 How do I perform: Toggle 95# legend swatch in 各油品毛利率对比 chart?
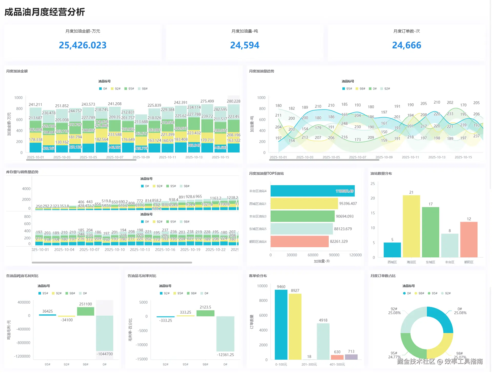click(175, 293)
